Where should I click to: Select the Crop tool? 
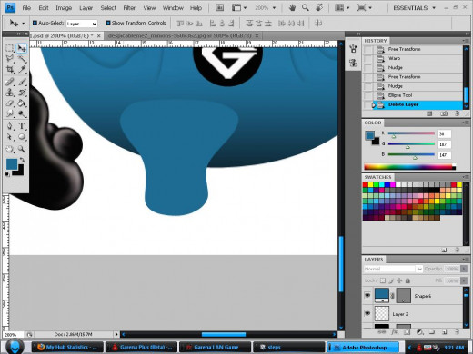10,69
